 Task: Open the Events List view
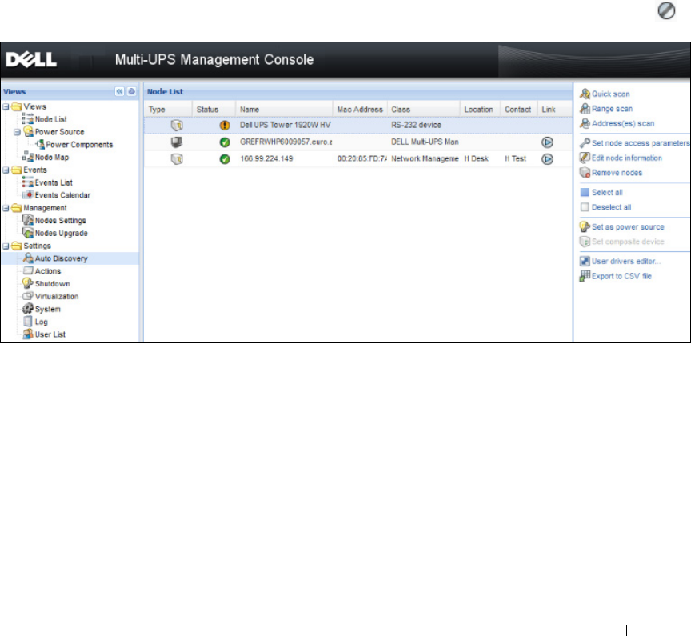54,182
